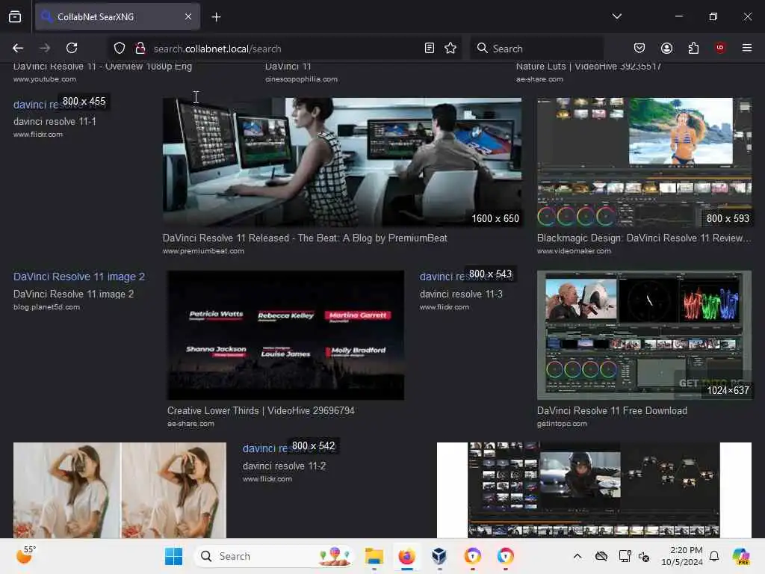This screenshot has width=765, height=574.
Task: Focus the Firefox Search box in toolbar
Action: point(536,49)
